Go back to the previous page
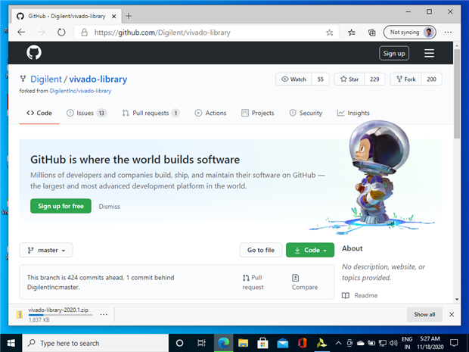This screenshot has width=469, height=352. coord(21,33)
